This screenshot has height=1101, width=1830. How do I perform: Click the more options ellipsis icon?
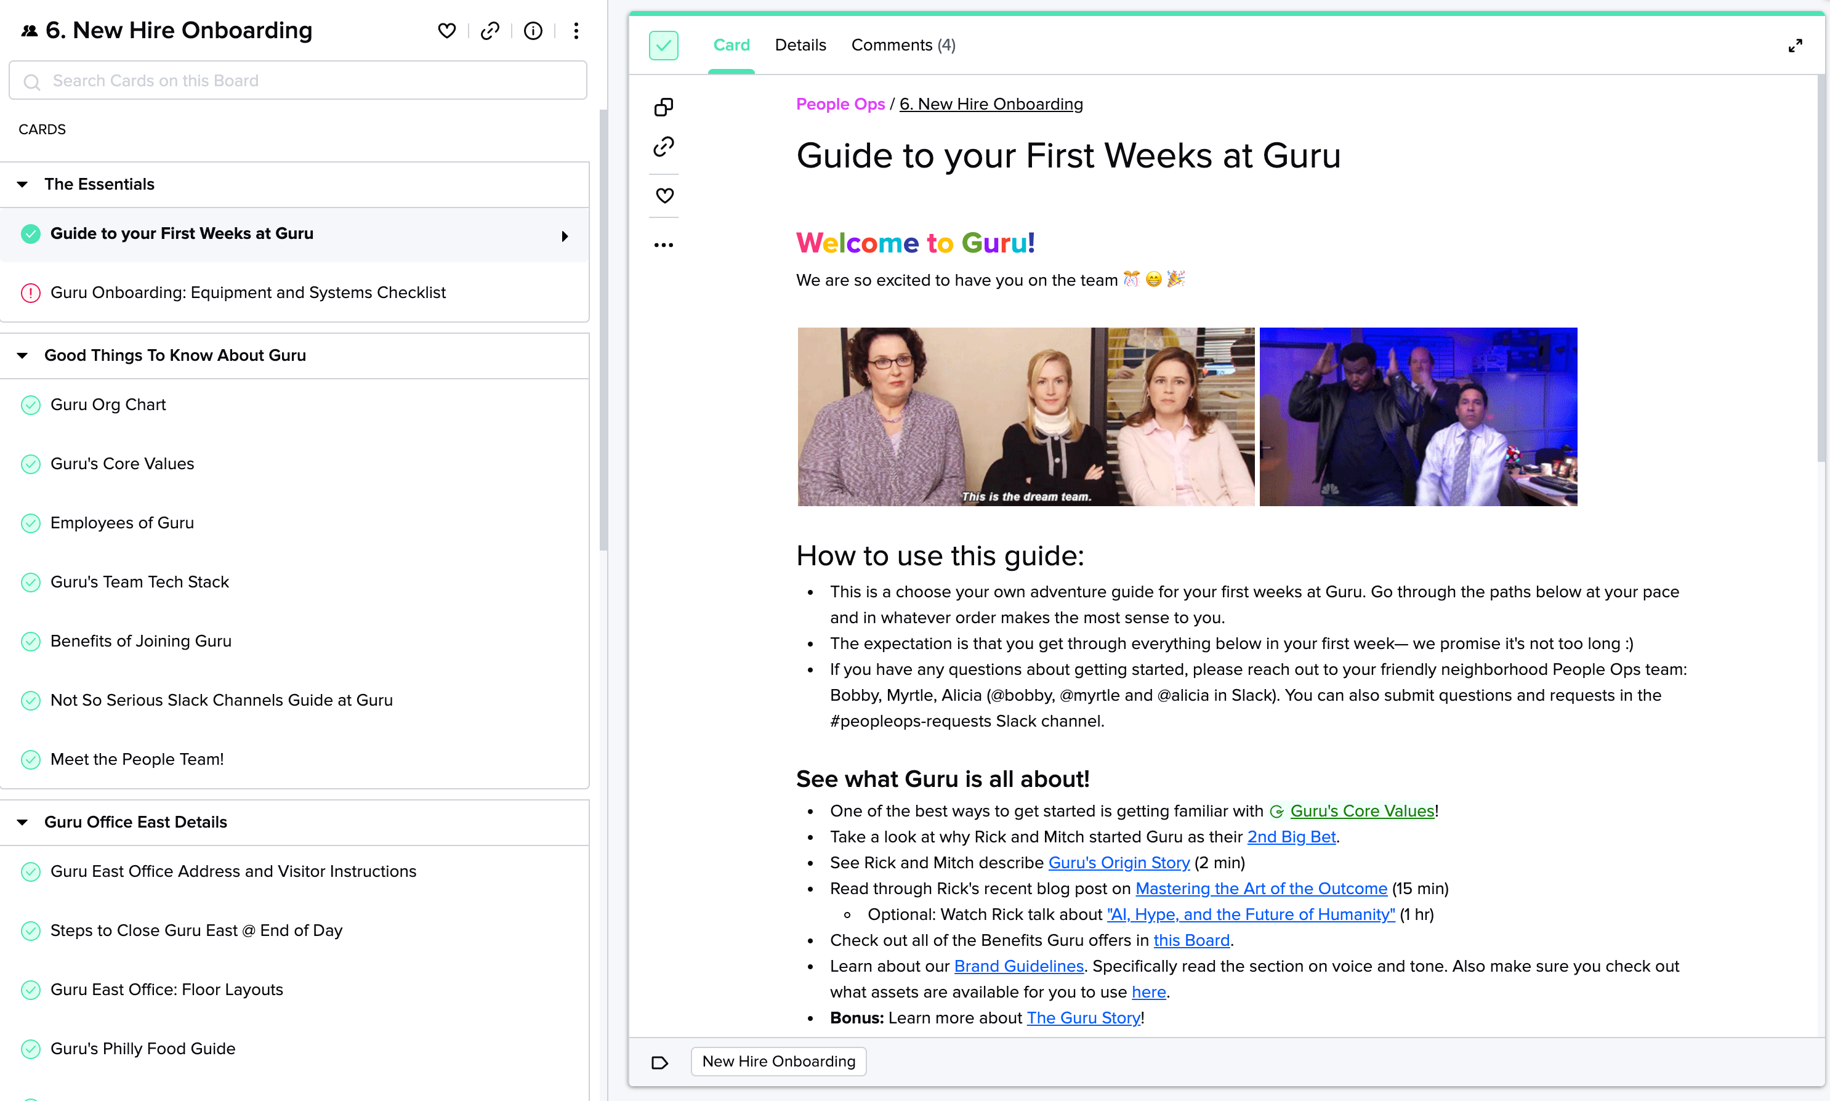[663, 243]
